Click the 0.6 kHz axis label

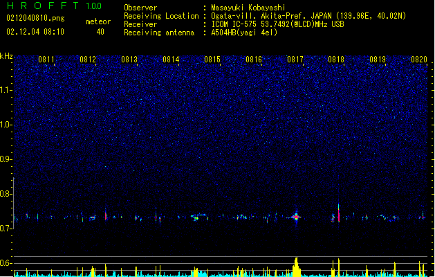point(6,263)
